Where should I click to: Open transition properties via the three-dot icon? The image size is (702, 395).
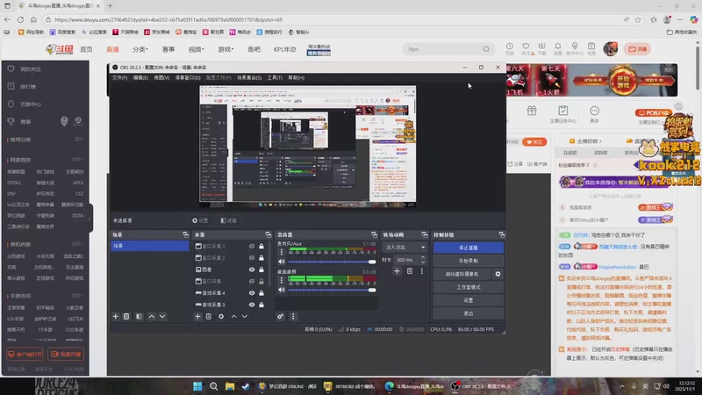421,271
